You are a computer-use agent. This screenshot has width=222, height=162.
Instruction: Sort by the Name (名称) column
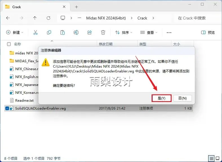point(17,44)
